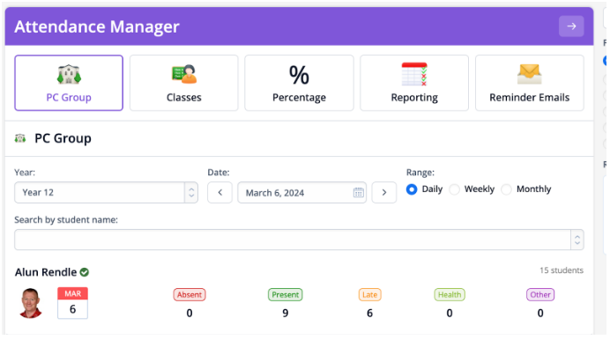Image resolution: width=610 pixels, height=340 pixels.
Task: Select the Classes teacher icon
Action: point(184,74)
